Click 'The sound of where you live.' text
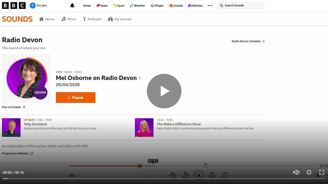 (x=24, y=48)
